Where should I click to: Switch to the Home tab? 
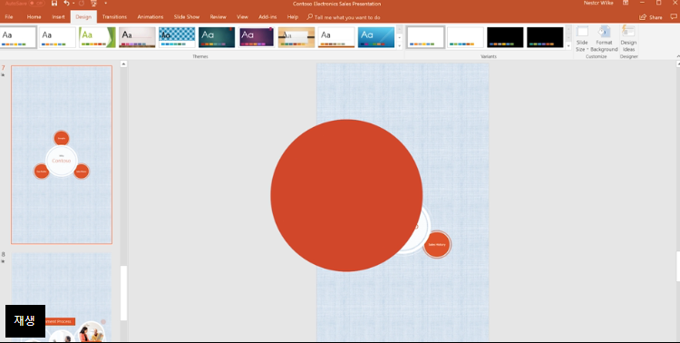click(34, 17)
